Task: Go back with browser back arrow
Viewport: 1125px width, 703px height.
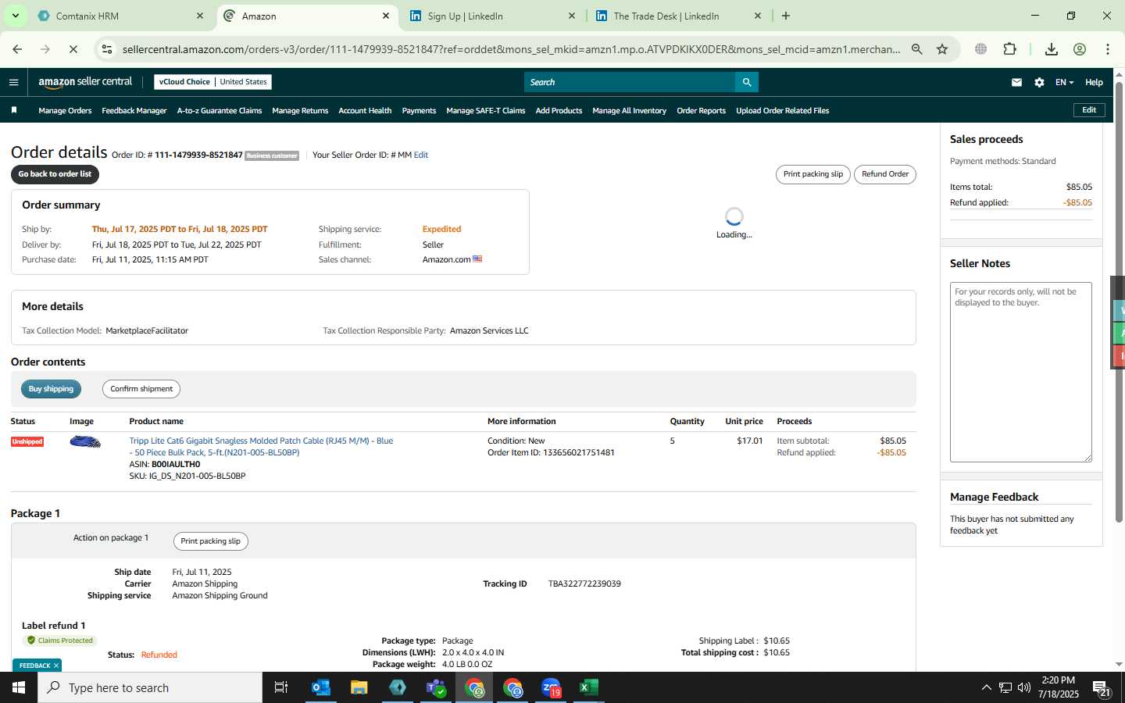Action: point(17,49)
